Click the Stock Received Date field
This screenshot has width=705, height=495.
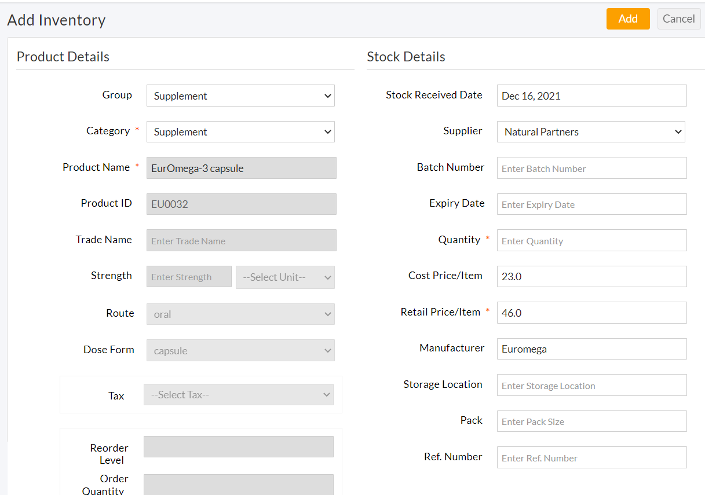591,96
